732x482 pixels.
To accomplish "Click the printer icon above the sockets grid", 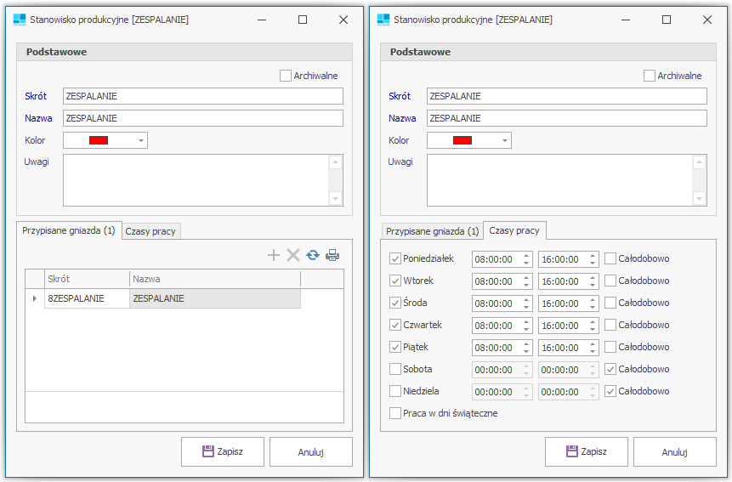I will [332, 255].
